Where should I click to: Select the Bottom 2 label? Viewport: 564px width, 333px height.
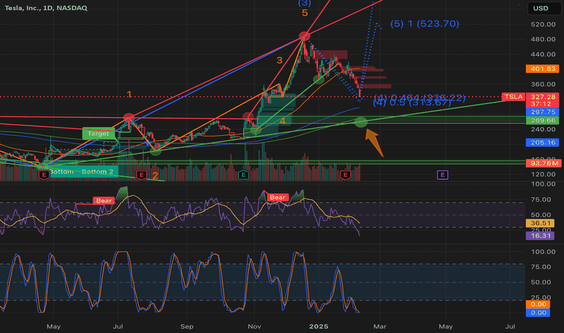click(97, 172)
